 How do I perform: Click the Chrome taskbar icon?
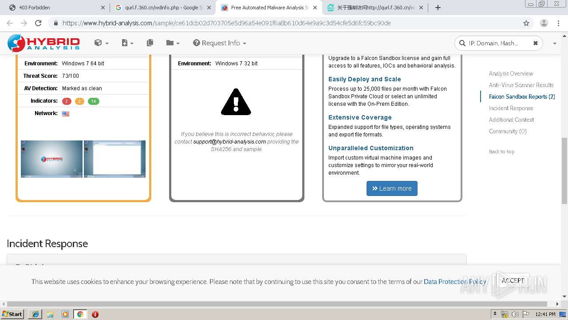pos(80,314)
